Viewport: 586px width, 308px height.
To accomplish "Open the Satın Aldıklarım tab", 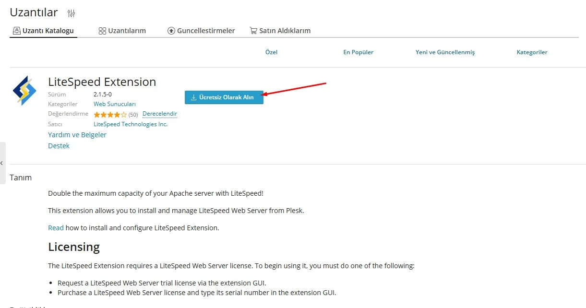I will (x=280, y=31).
